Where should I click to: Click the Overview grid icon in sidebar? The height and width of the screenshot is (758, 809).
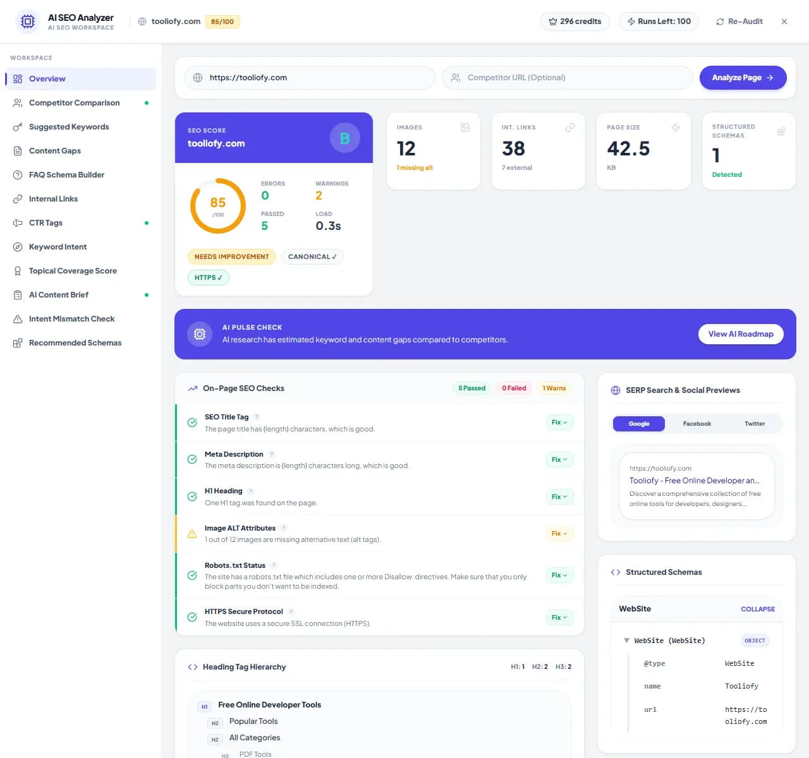coord(18,79)
